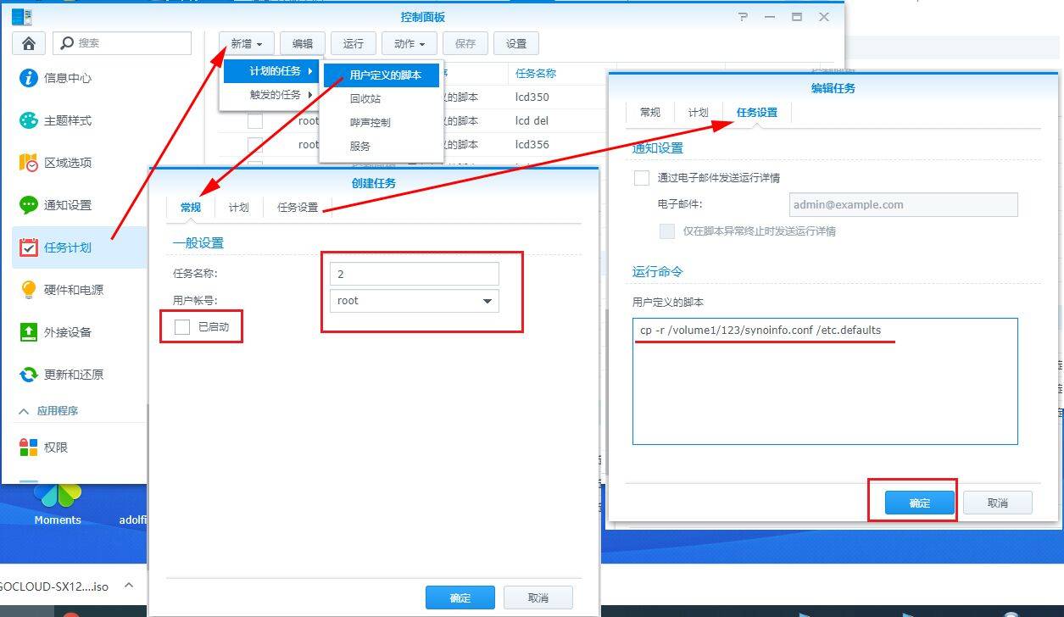
Task: Click the 任务名称 input field
Action: (415, 274)
